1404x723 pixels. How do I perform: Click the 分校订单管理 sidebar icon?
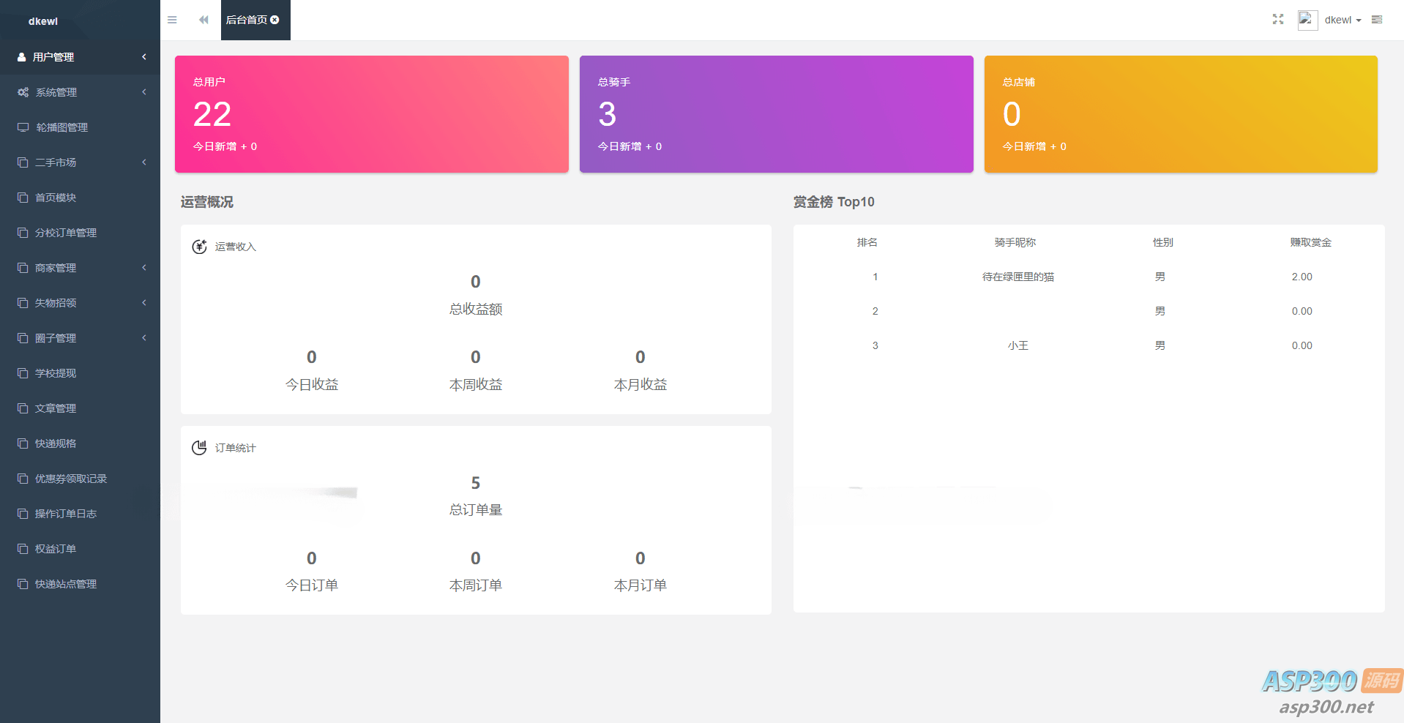point(23,233)
